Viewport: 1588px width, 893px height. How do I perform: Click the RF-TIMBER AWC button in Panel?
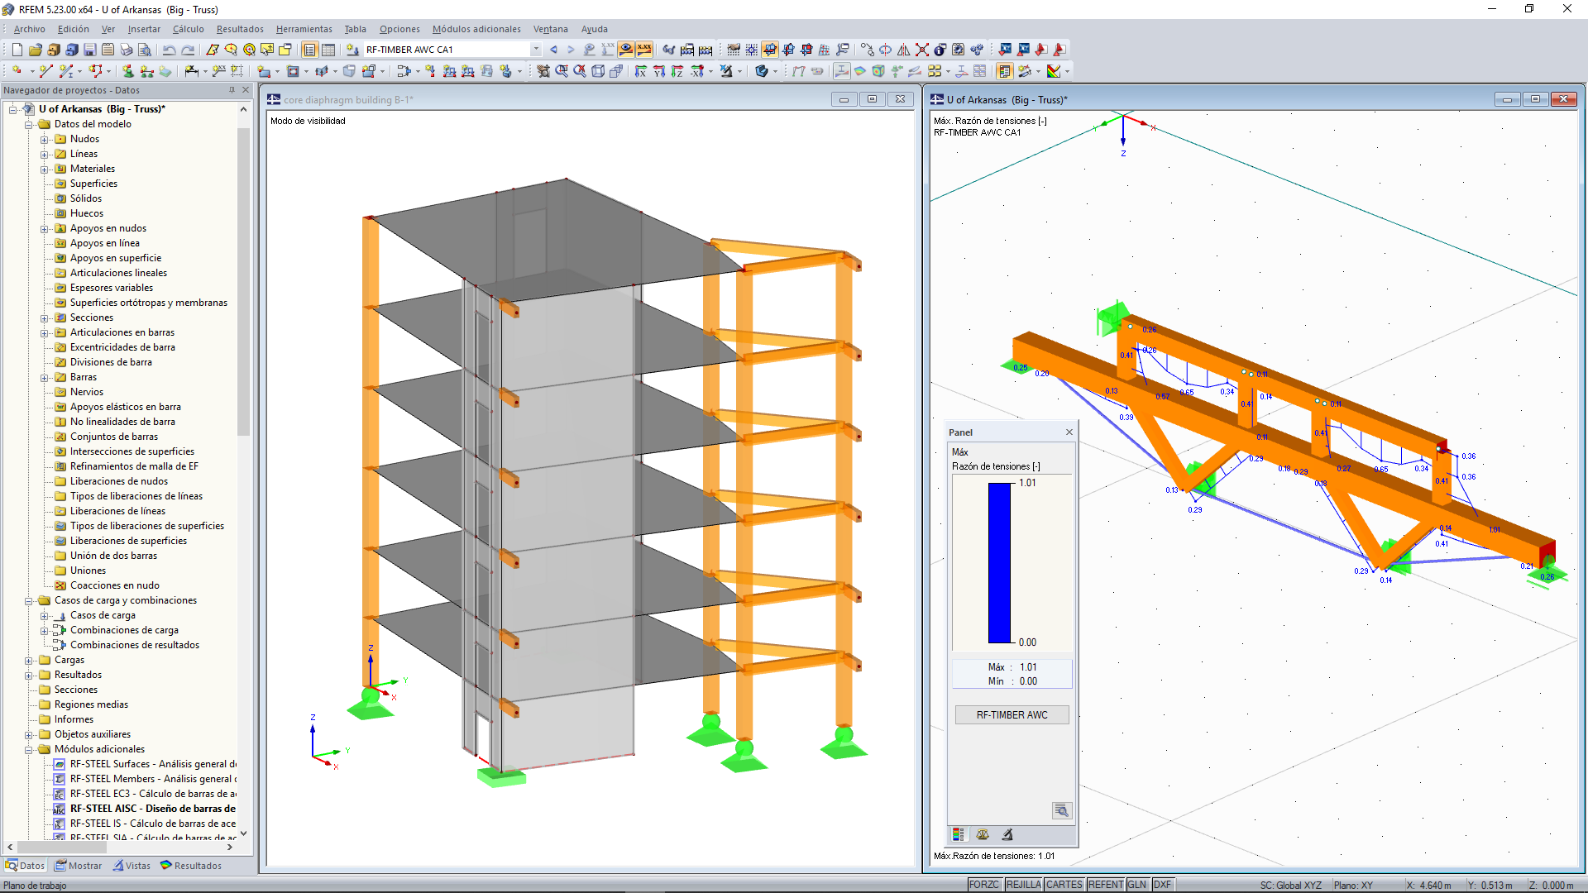point(1012,715)
